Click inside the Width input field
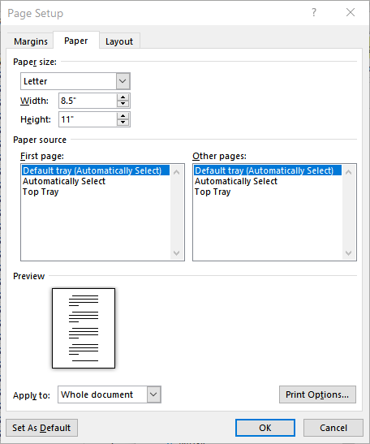The width and height of the screenshot is (370, 444). (88, 101)
